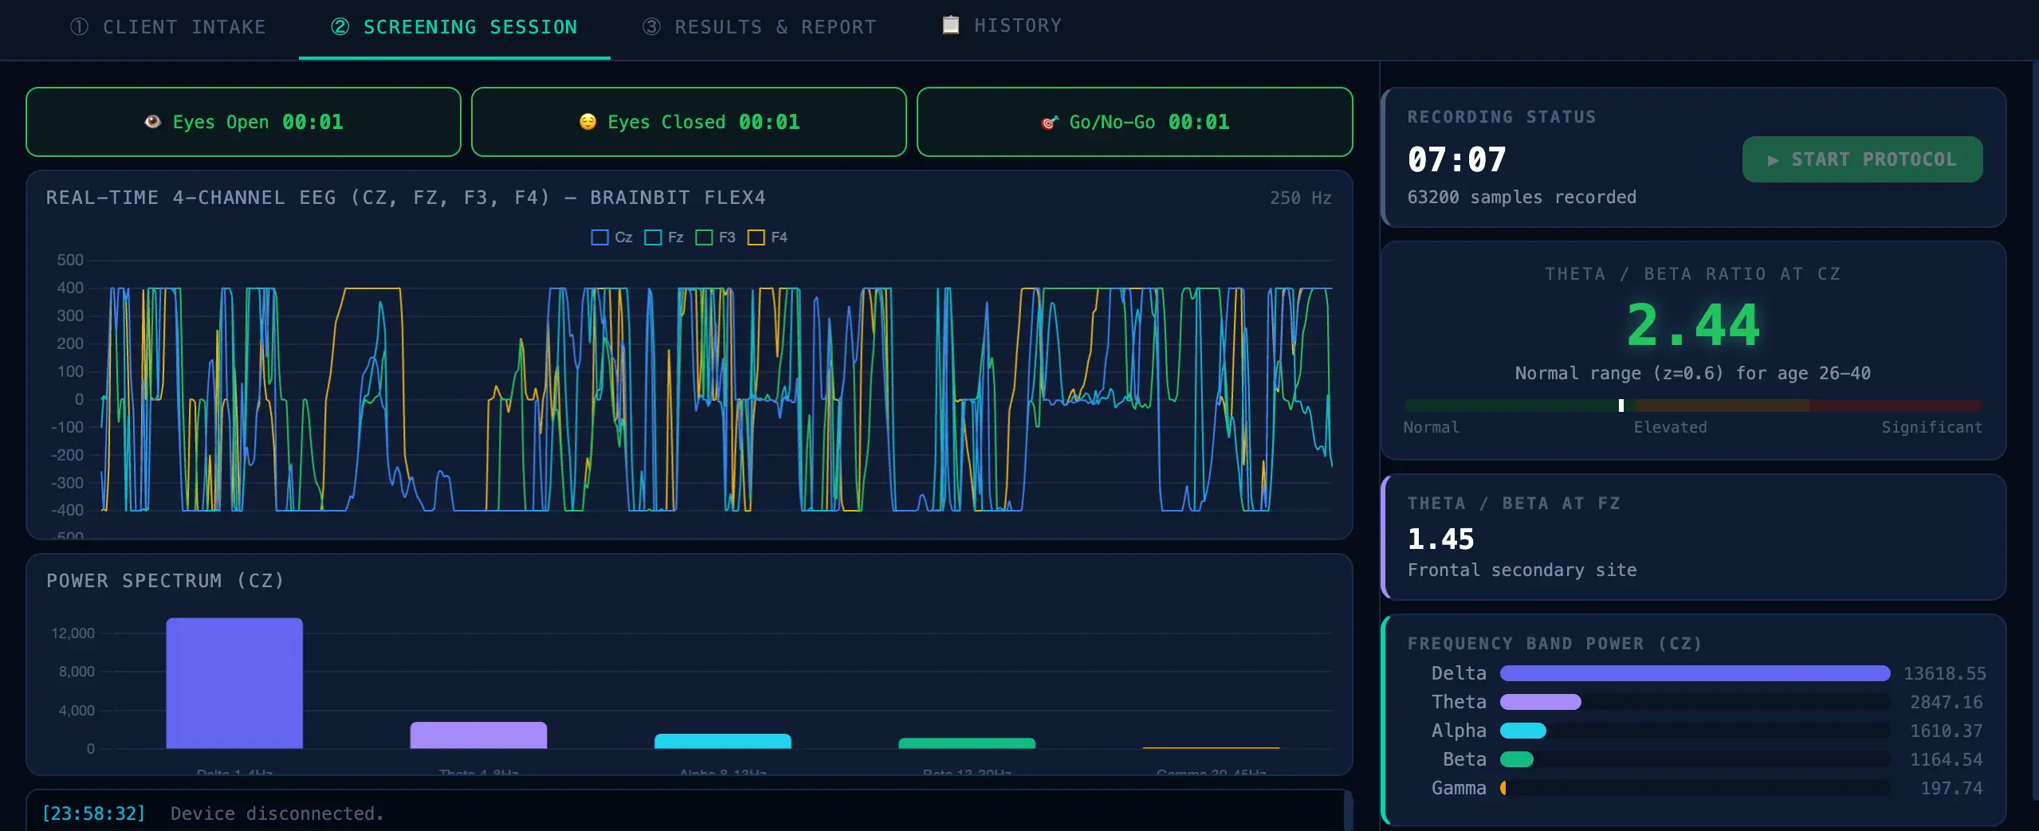Click the right sidebar scrollbar
The image size is (2039, 831).
pyautogui.click(x=2035, y=430)
